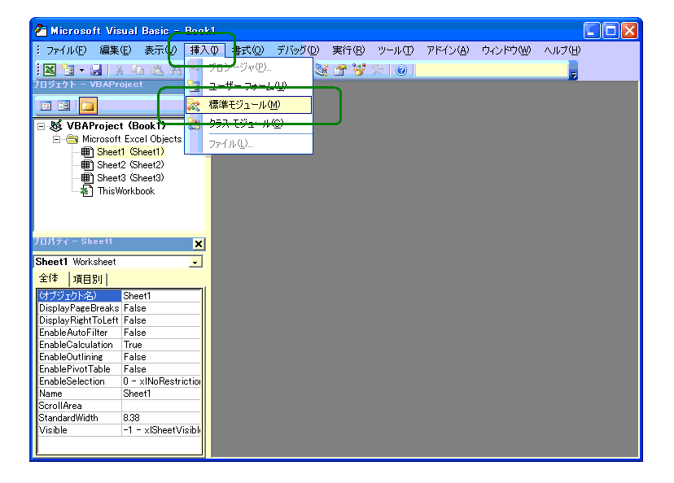Select Sheet3 (Sheet3) in project tree
Viewport: 674px width, 483px height.
point(130,178)
